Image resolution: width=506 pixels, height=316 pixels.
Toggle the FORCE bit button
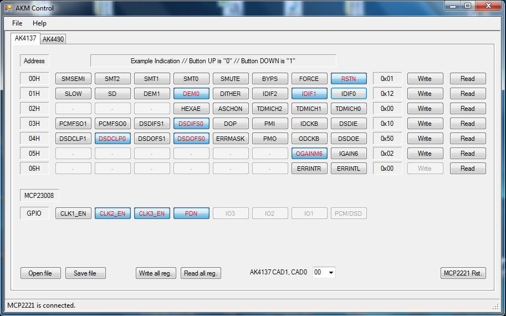[309, 78]
